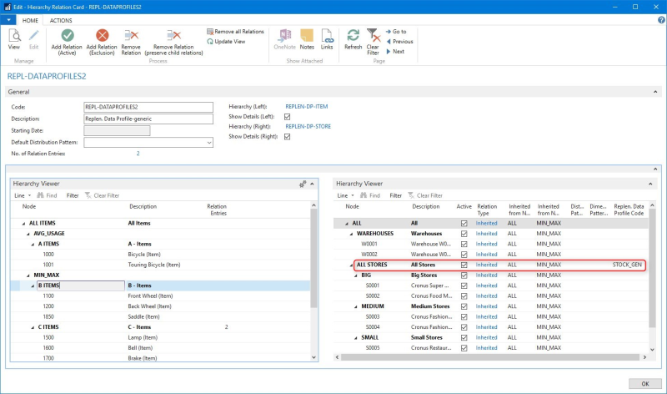This screenshot has height=394, width=667.
Task: Click the Description input field
Action: pos(149,119)
